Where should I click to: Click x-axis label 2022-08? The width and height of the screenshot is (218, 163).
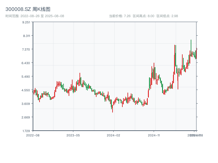click(x=33, y=135)
